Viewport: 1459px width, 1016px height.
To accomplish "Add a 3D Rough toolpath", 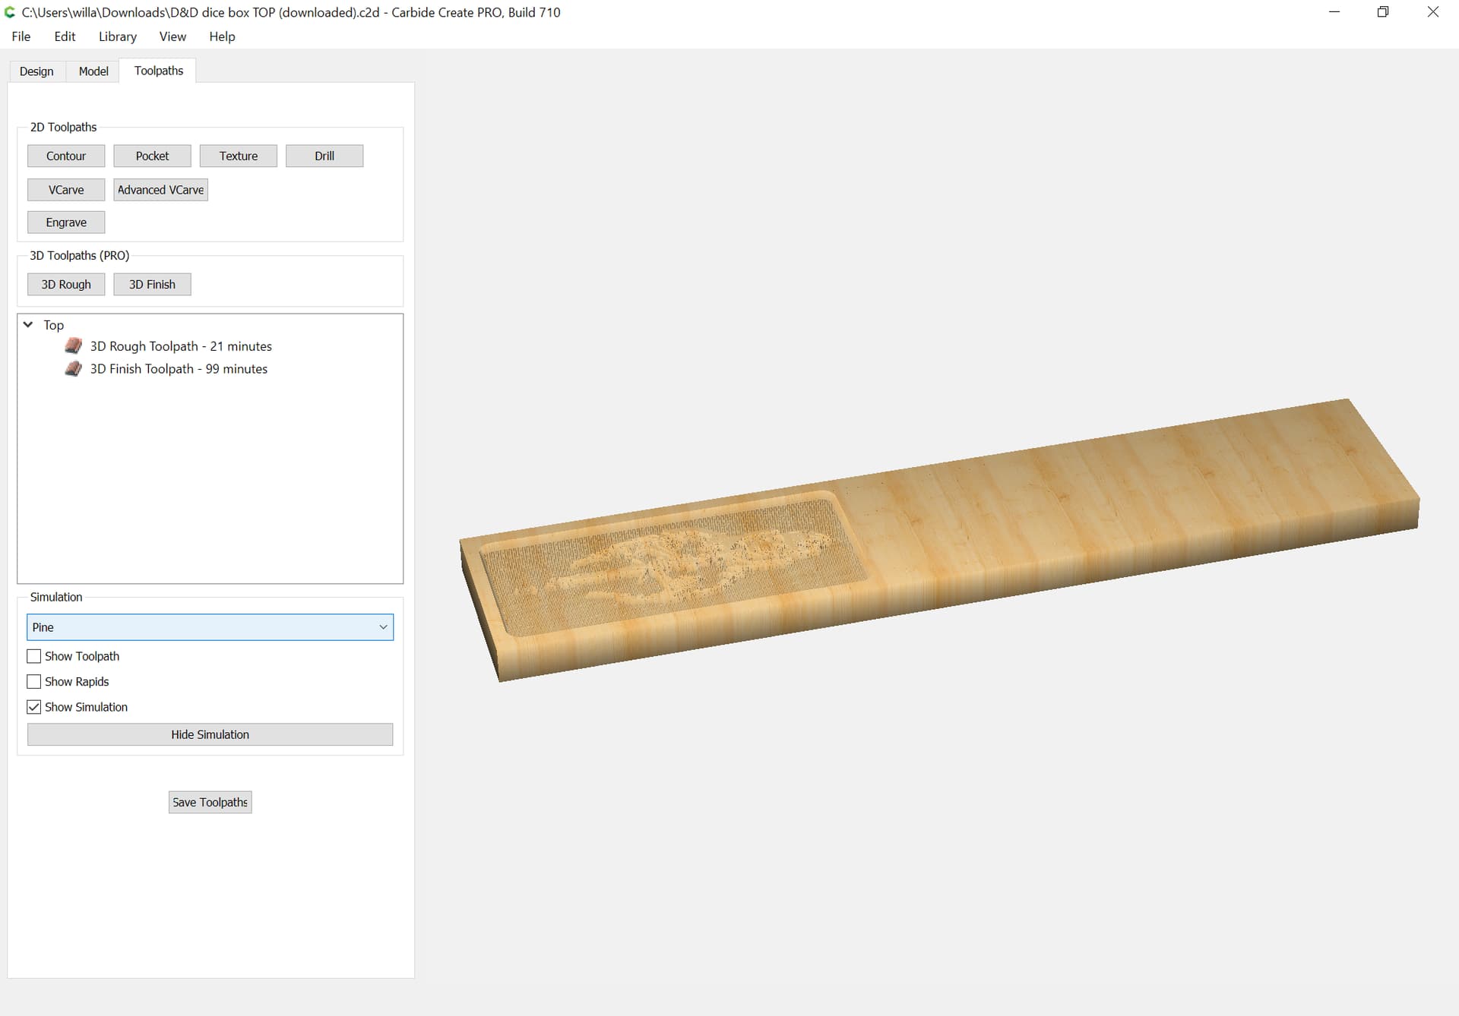I will point(66,285).
